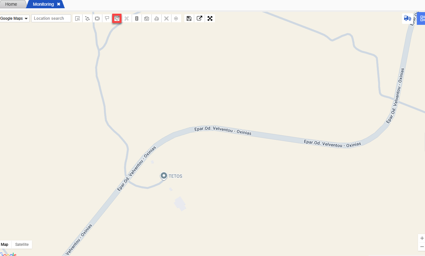The image size is (425, 256).
Task: Toggle fullscreen map with arrows icon
Action: pyautogui.click(x=210, y=18)
